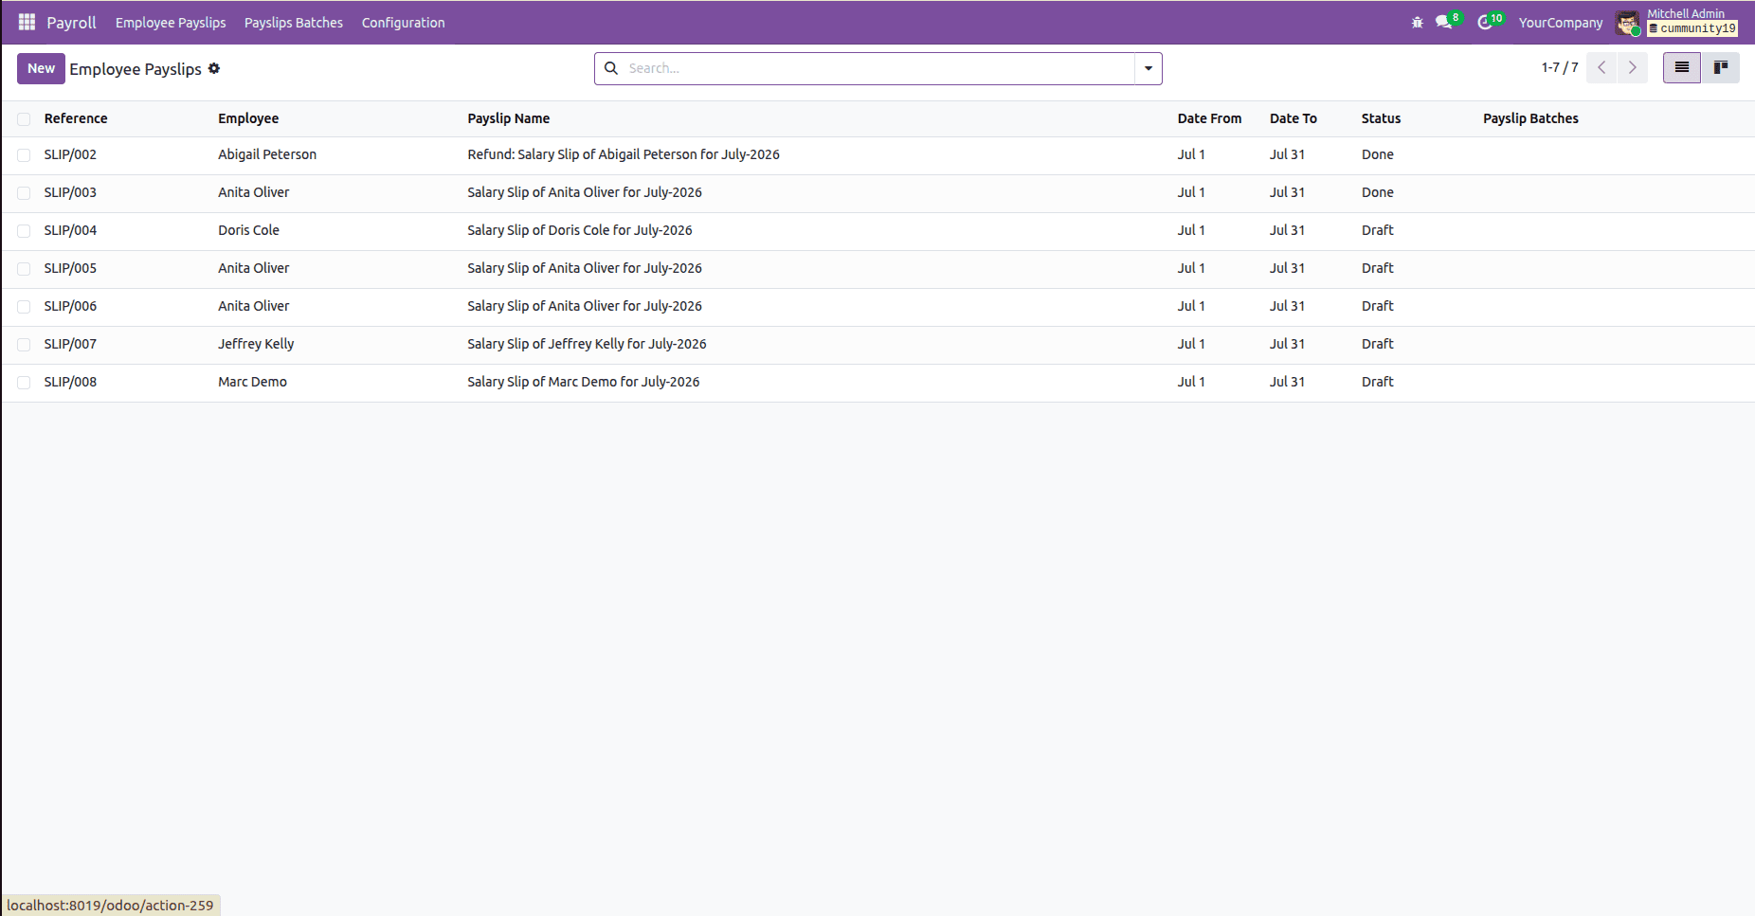Check the SLIP/005 row checkbox
1755x916 pixels.
pos(24,269)
